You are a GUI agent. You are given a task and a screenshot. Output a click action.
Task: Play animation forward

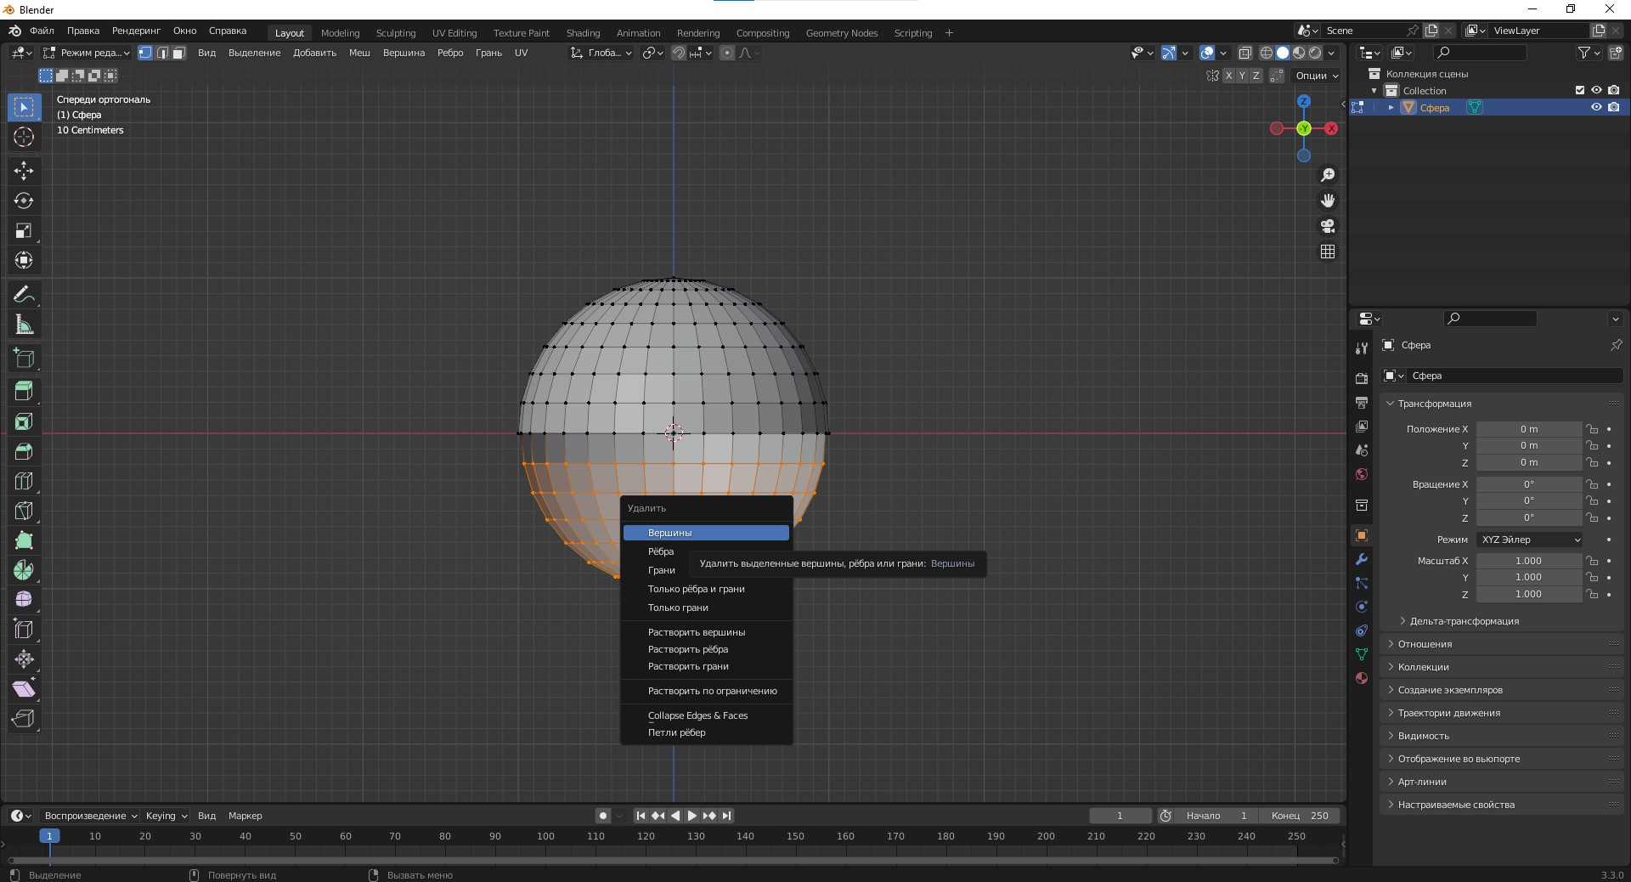click(692, 816)
